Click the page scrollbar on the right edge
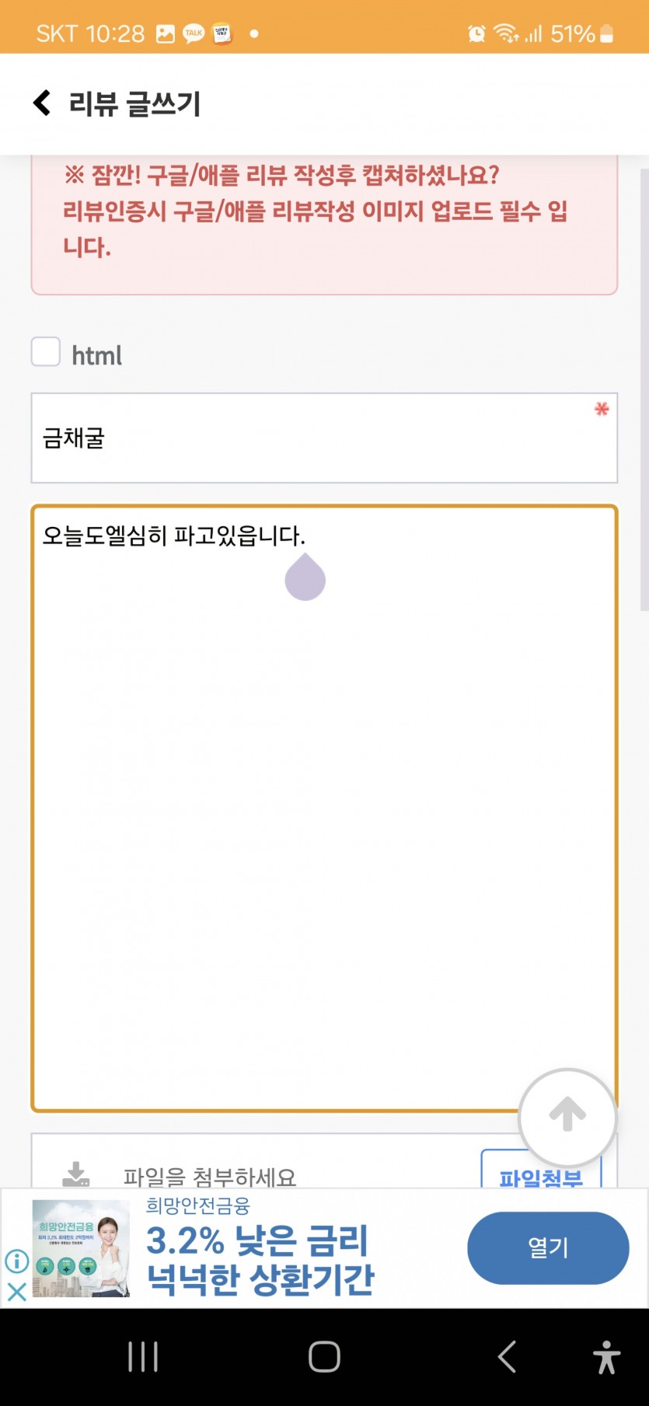 point(644,389)
